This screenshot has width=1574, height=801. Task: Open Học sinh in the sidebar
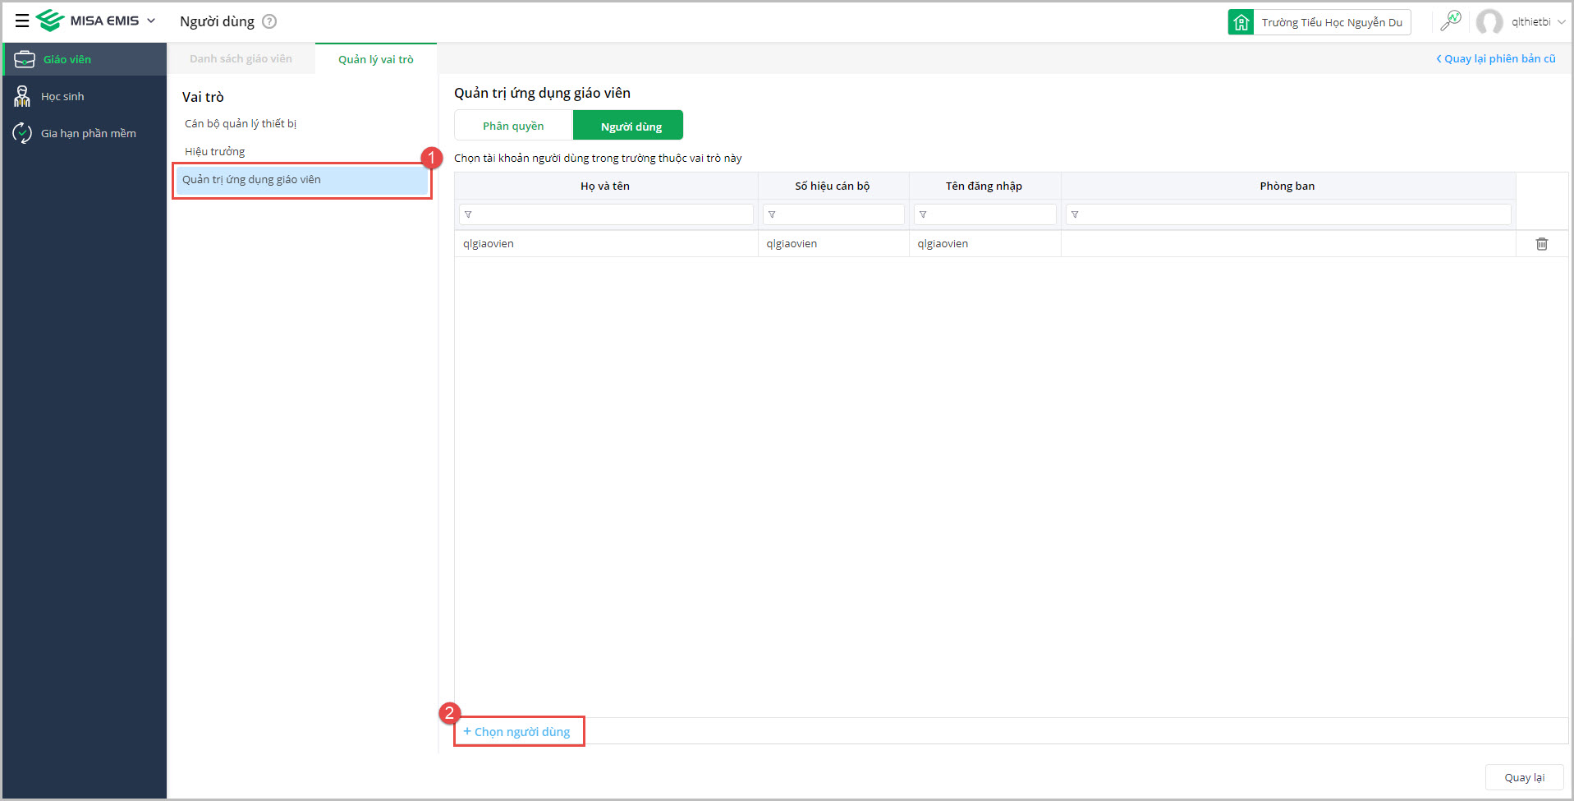point(85,96)
